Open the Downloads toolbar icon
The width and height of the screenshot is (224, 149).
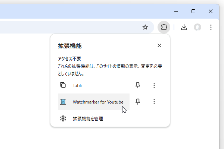pyautogui.click(x=184, y=27)
